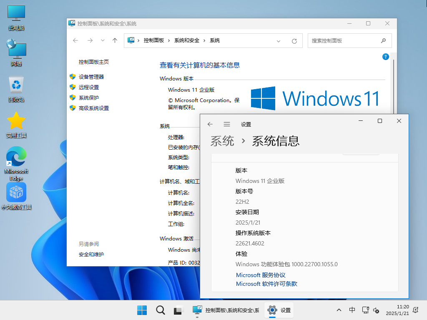
Task: Click 系统 breadcrumb in address bar
Action: point(215,40)
